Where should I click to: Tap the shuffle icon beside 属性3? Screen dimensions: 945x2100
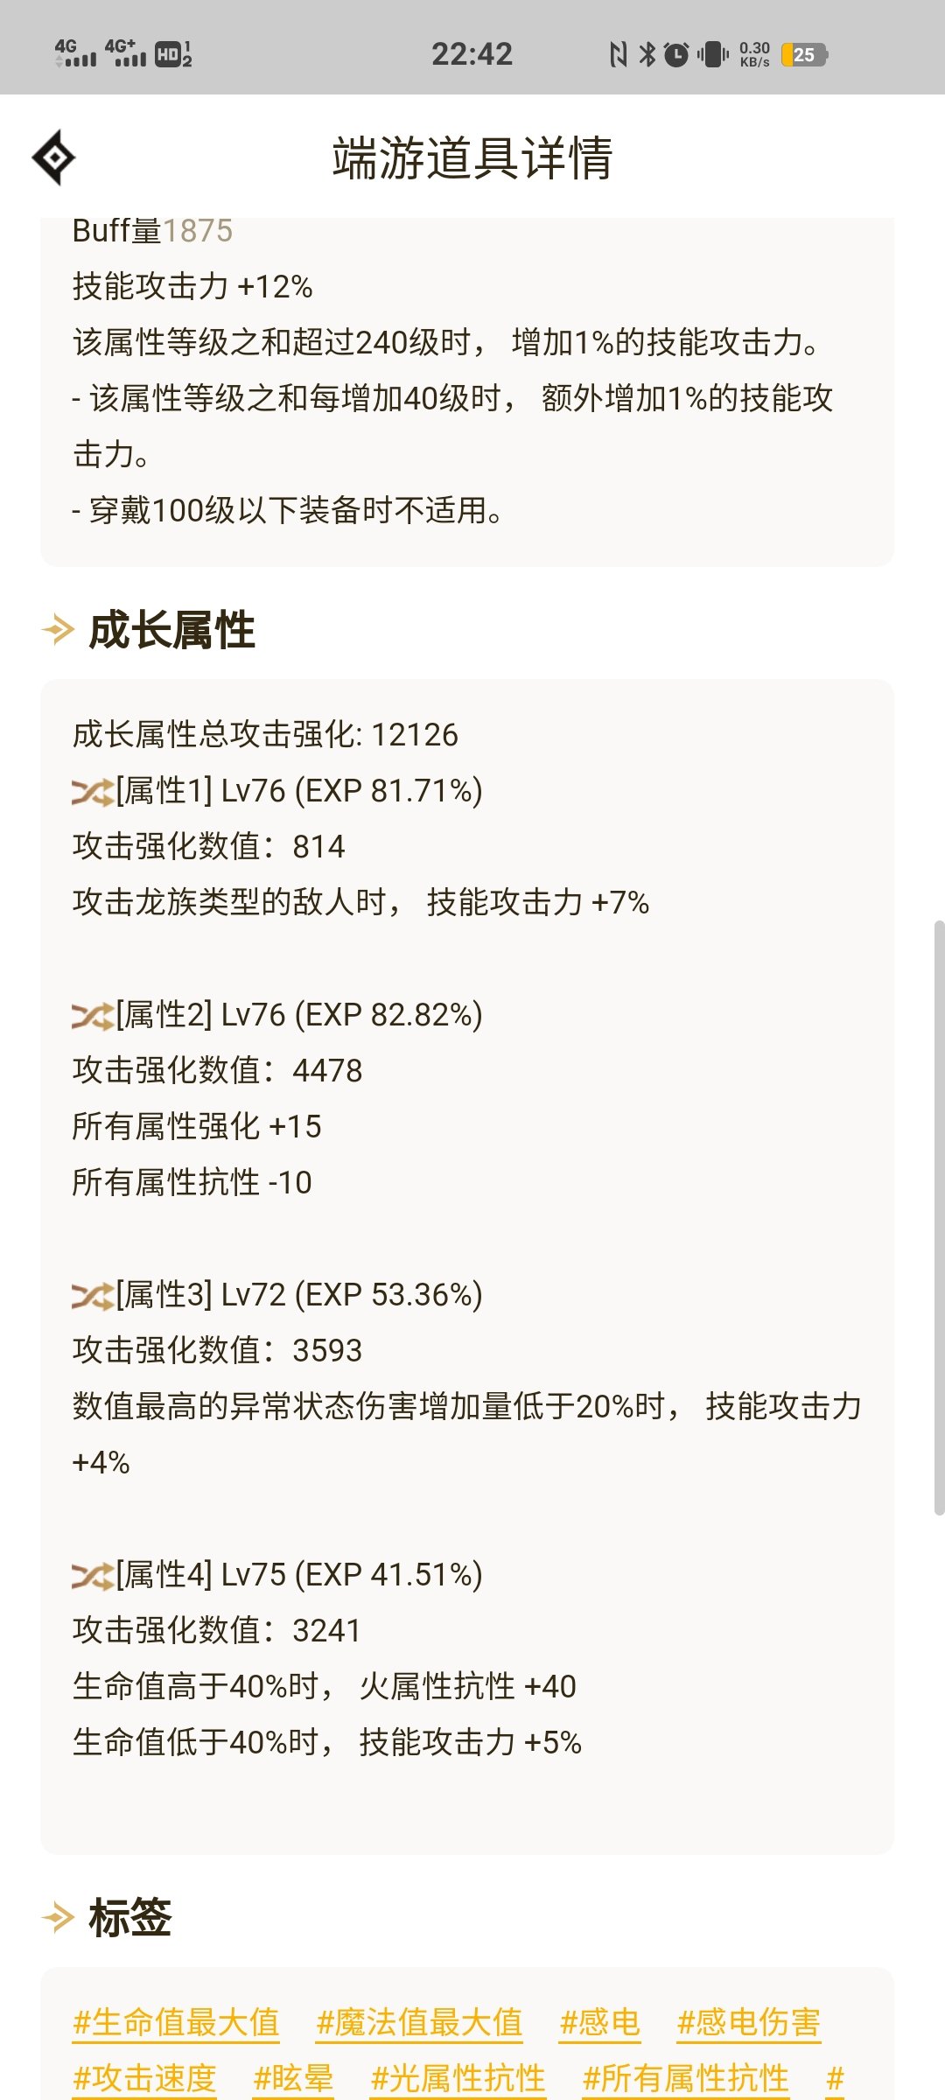point(93,1297)
